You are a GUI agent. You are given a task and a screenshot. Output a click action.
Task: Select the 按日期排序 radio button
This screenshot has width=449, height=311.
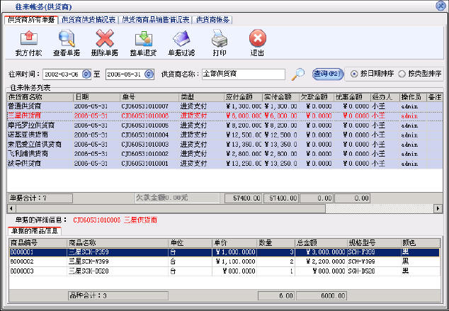[x=365, y=74]
